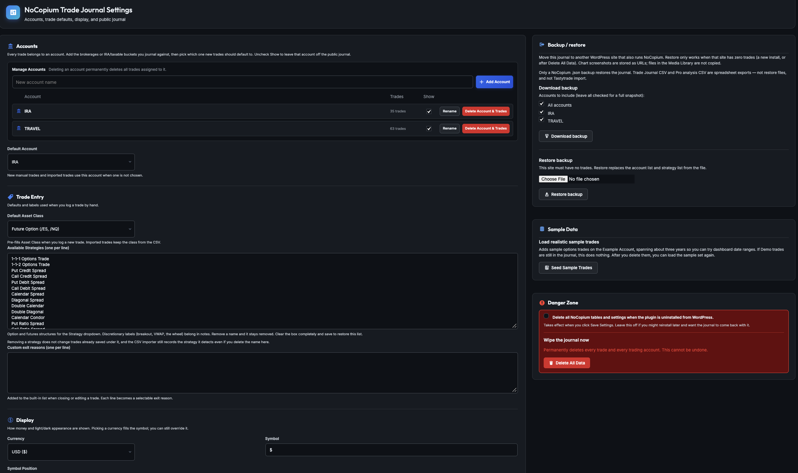Uncheck All accounts in backup options
This screenshot has width=798, height=473.
point(541,103)
